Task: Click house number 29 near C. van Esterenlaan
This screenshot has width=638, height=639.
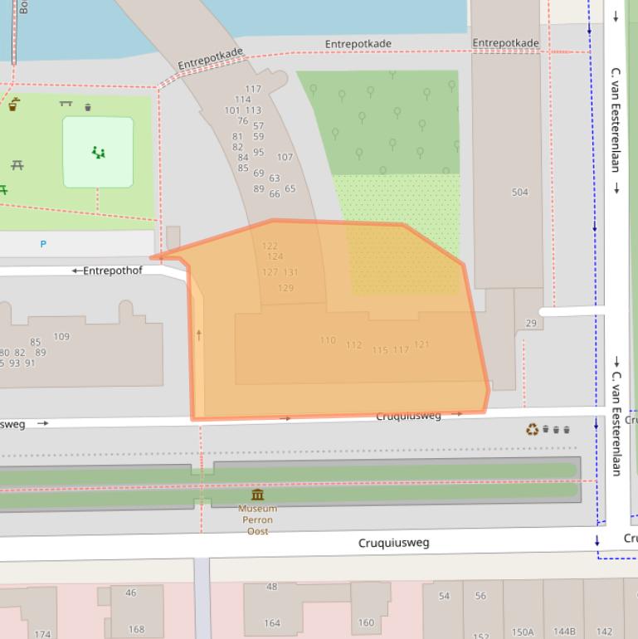Action: [531, 324]
